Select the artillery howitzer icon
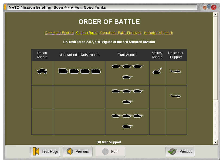This screenshot has width=223, height=163. (x=157, y=71)
